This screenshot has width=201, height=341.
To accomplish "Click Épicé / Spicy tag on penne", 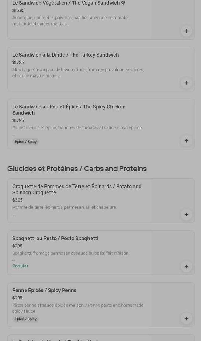I will (26, 319).
